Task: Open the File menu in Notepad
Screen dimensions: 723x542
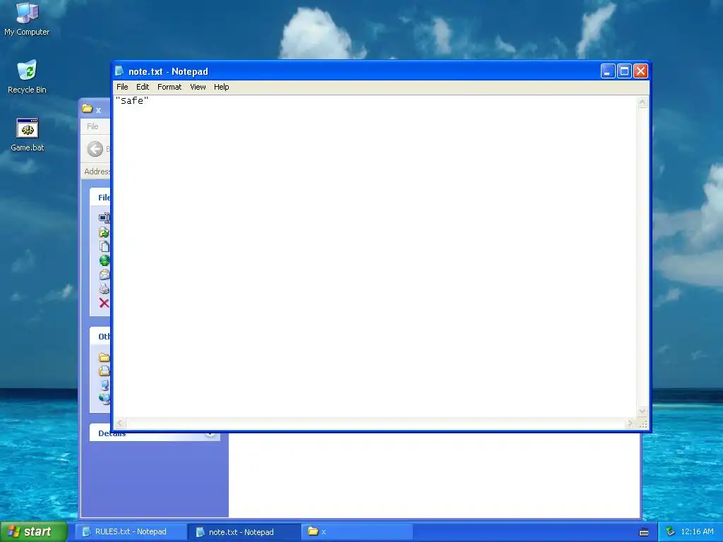Action: [122, 87]
